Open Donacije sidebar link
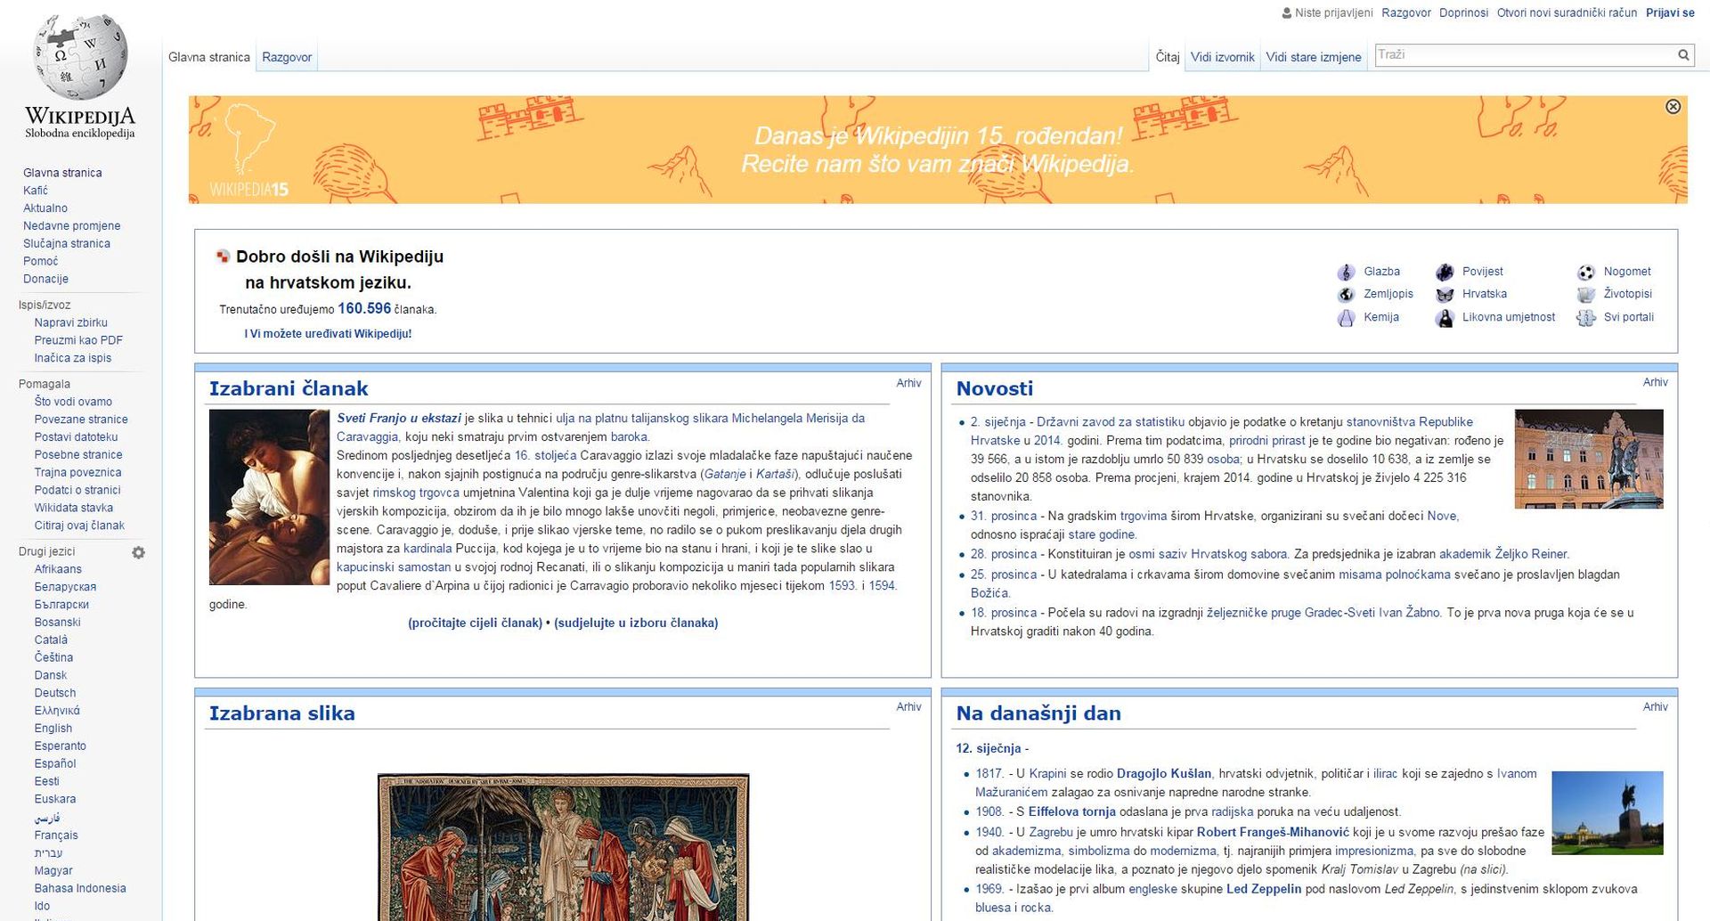Viewport: 1710px width, 921px height. 45,279
